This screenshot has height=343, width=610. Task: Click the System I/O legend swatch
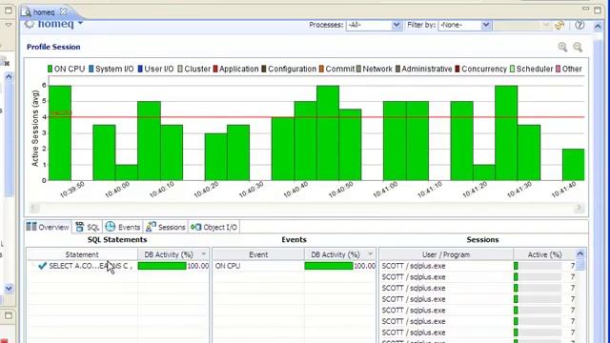[x=91, y=69]
